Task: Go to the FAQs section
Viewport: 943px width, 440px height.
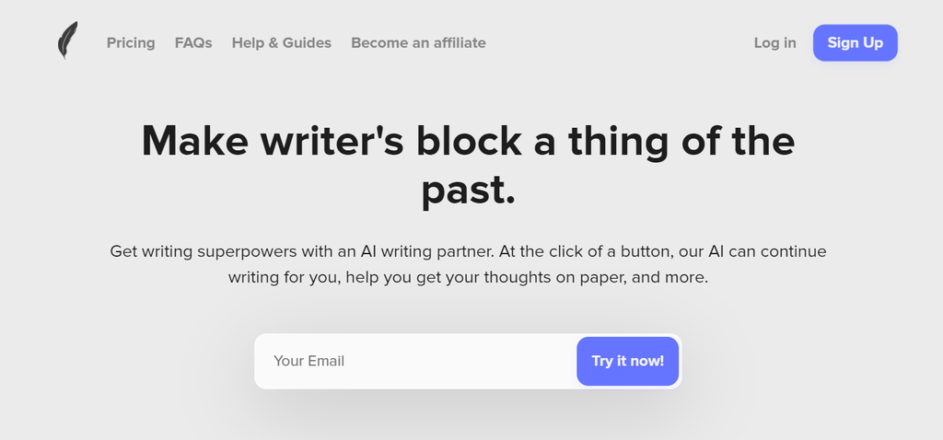Action: click(193, 42)
